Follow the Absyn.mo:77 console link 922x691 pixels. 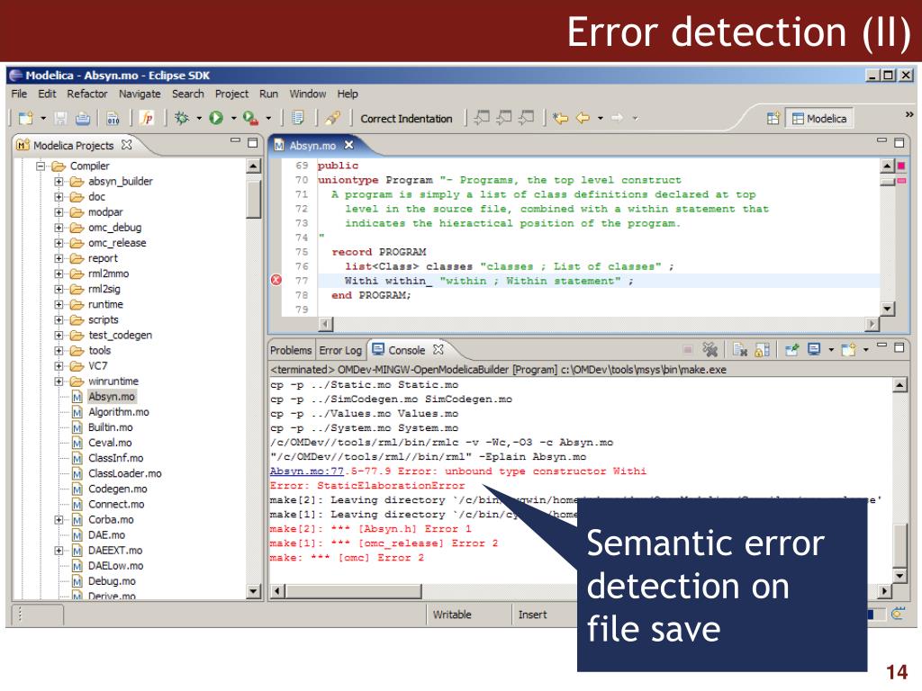click(306, 471)
